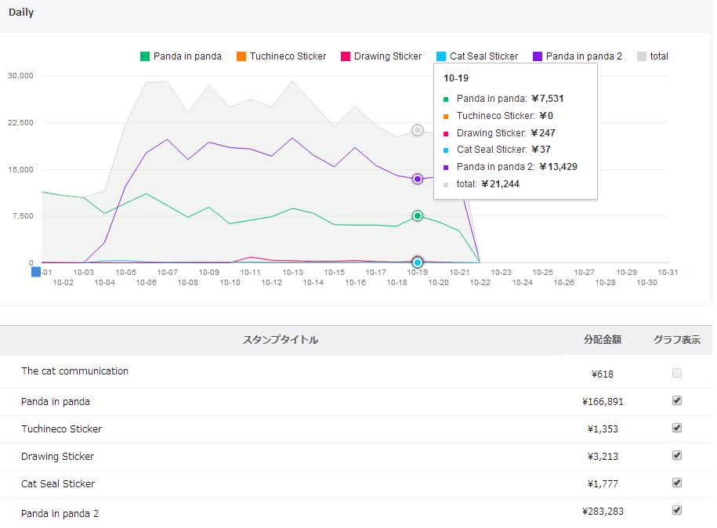Screen dimensions: 717x528
Task: Click Tuchineco Sticker orange legend square
Action: pos(241,56)
